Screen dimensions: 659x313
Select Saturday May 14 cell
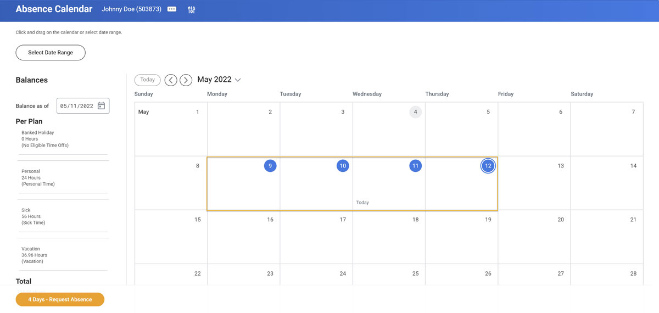tap(607, 183)
